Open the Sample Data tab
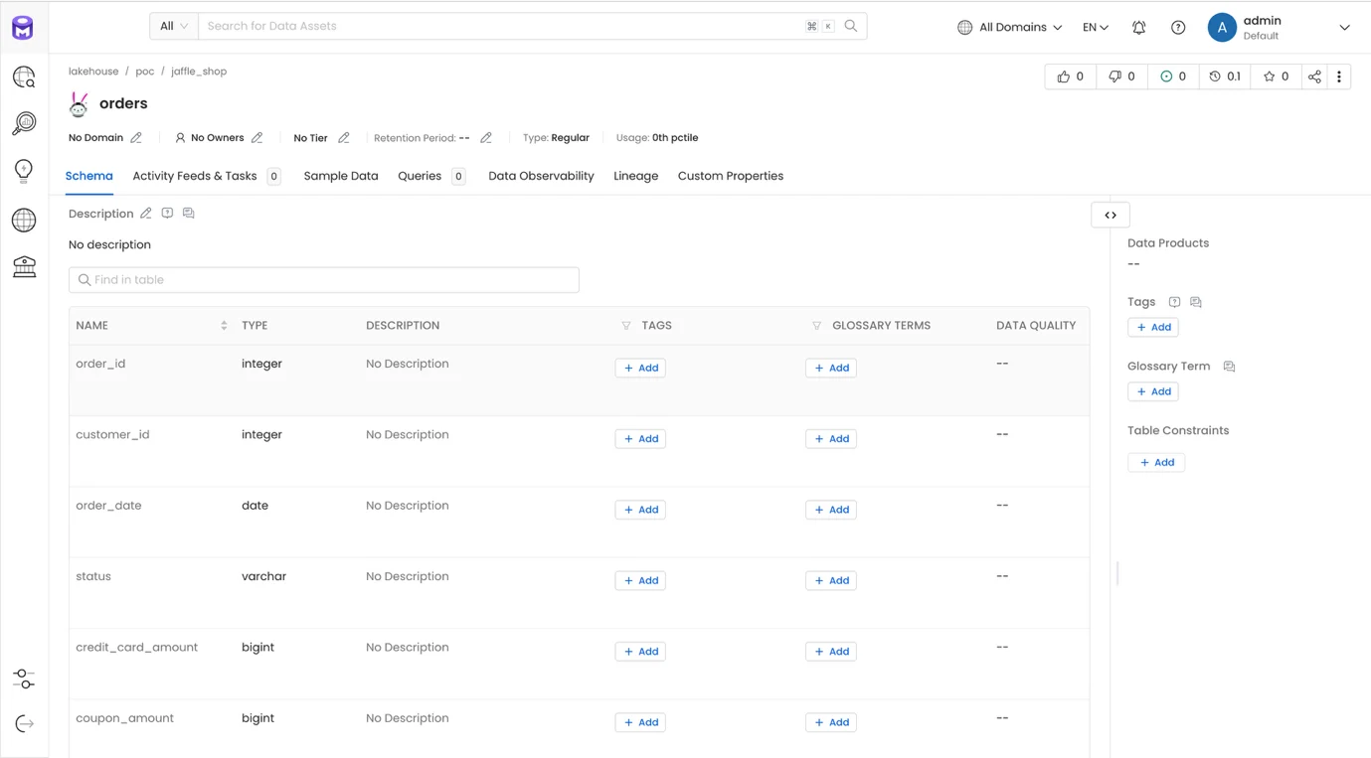Screen dimensions: 1371x758 click(x=341, y=176)
